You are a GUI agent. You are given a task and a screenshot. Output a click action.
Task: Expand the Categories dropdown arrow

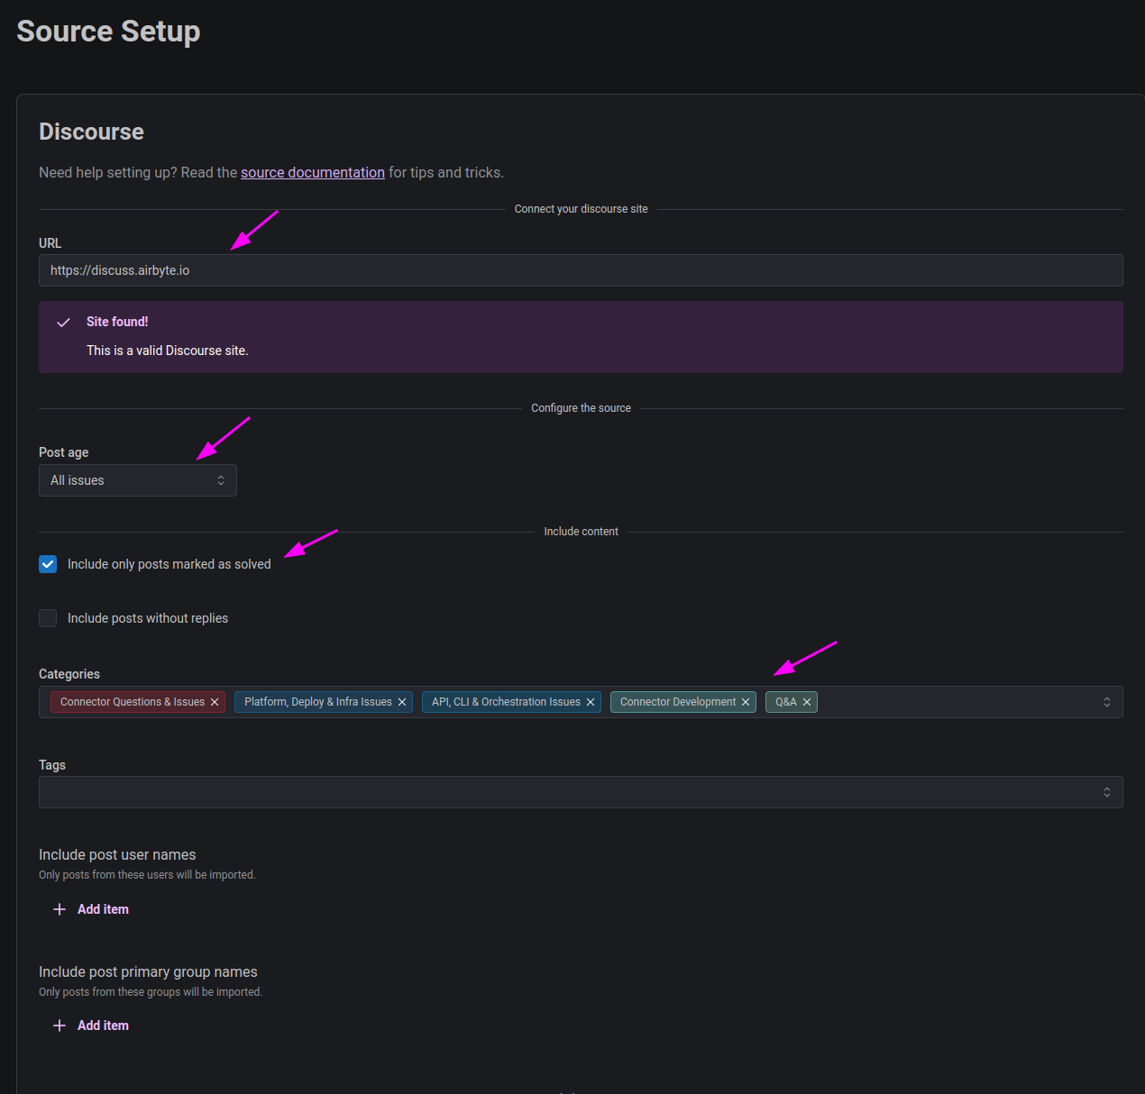pos(1107,702)
